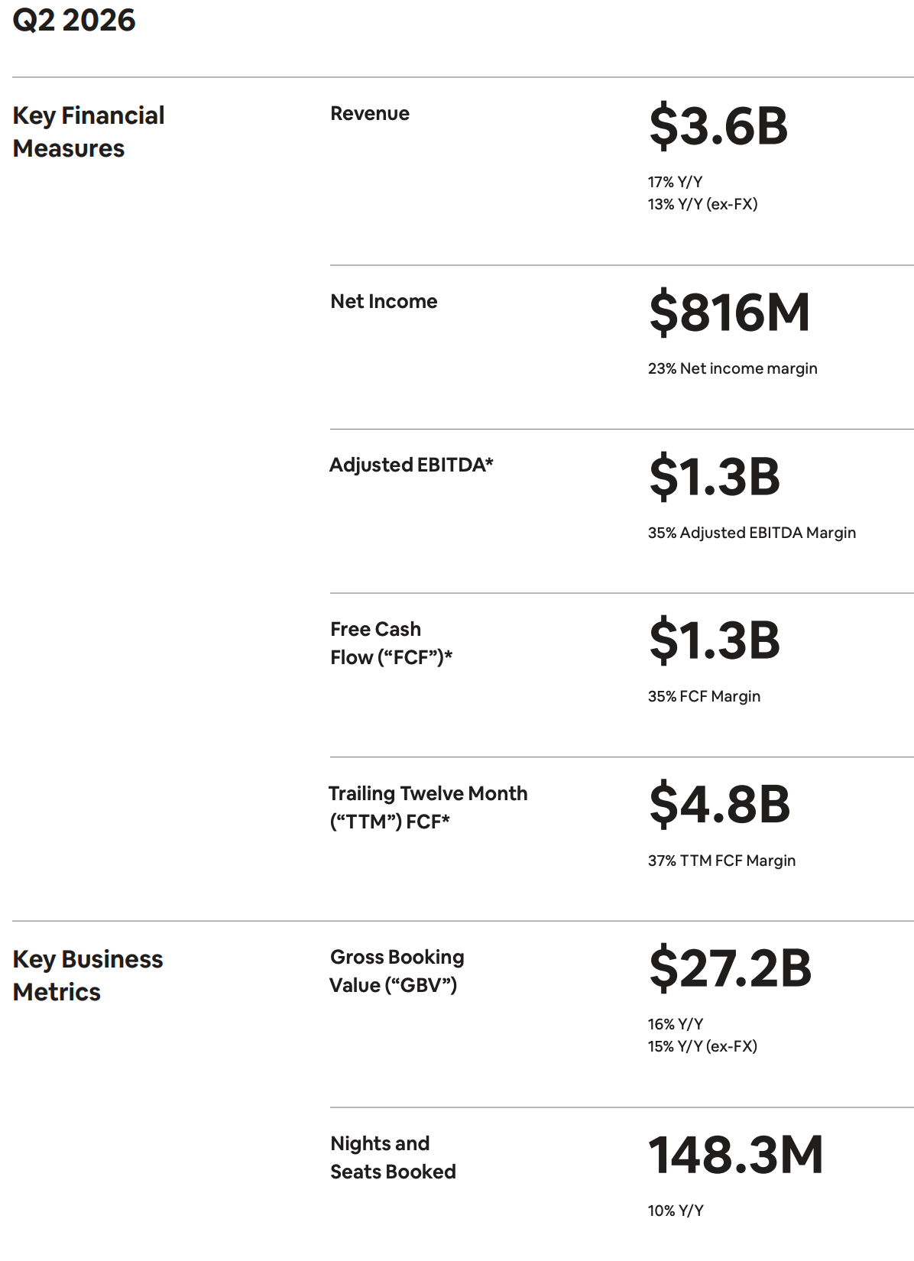Click the $816M net income value
Image resolution: width=914 pixels, height=1261 pixels.
[730, 312]
